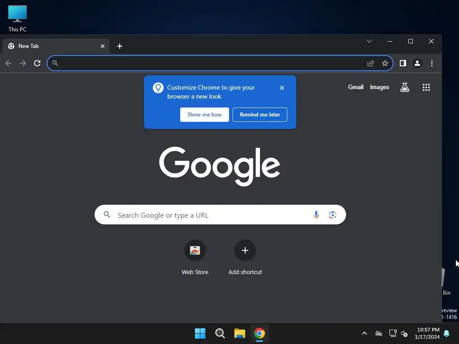
Task: Click Remind me later button
Action: pos(260,115)
